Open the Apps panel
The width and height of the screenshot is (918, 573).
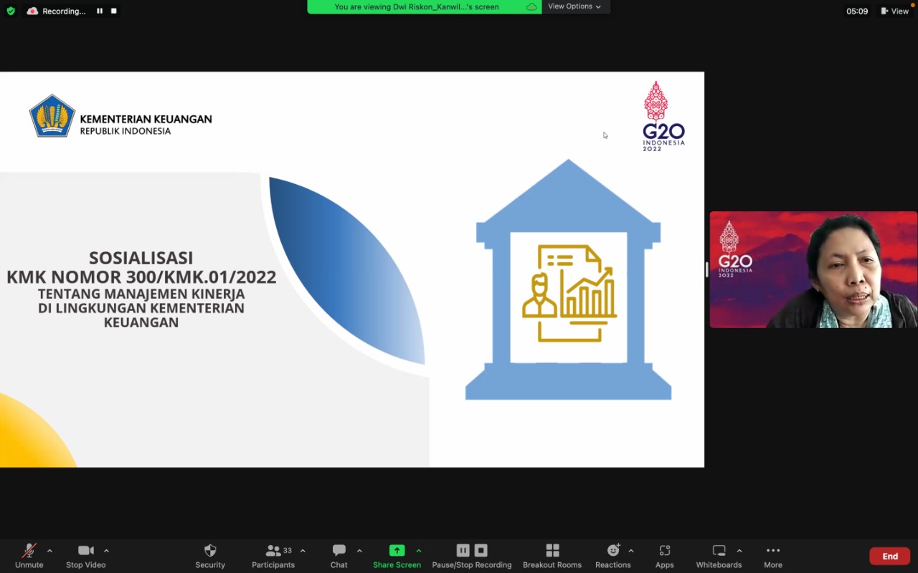(664, 551)
